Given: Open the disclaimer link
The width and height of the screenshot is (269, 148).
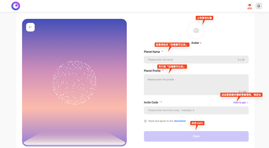Looking at the screenshot, I should click(x=180, y=121).
